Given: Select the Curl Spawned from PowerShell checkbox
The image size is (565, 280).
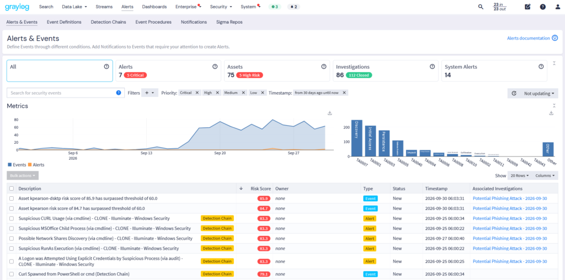Looking at the screenshot, I should click(12, 274).
